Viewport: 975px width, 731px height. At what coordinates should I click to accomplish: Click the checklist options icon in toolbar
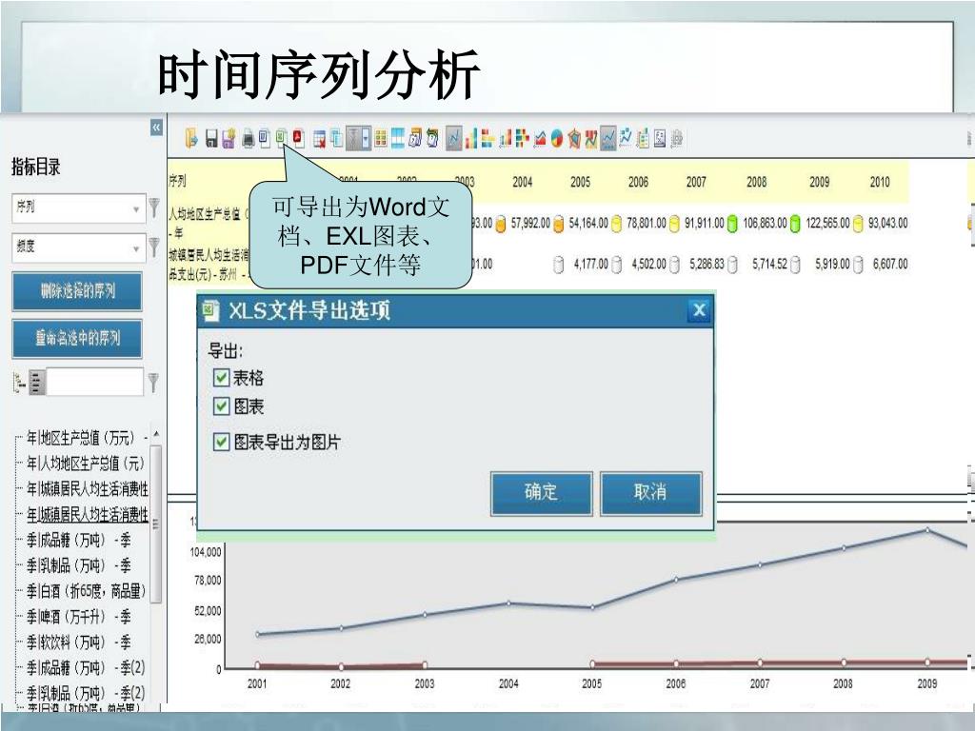coord(643,138)
